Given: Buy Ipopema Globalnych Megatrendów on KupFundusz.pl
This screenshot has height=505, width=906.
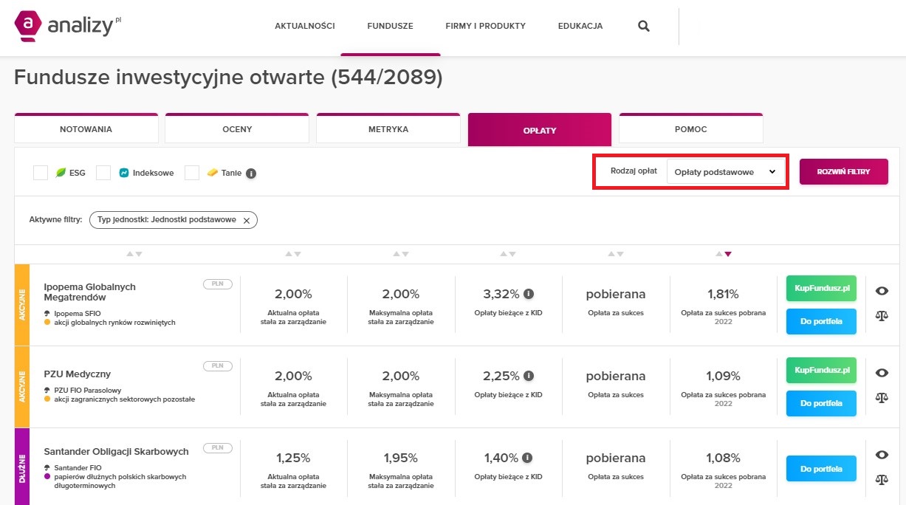Looking at the screenshot, I should [821, 288].
